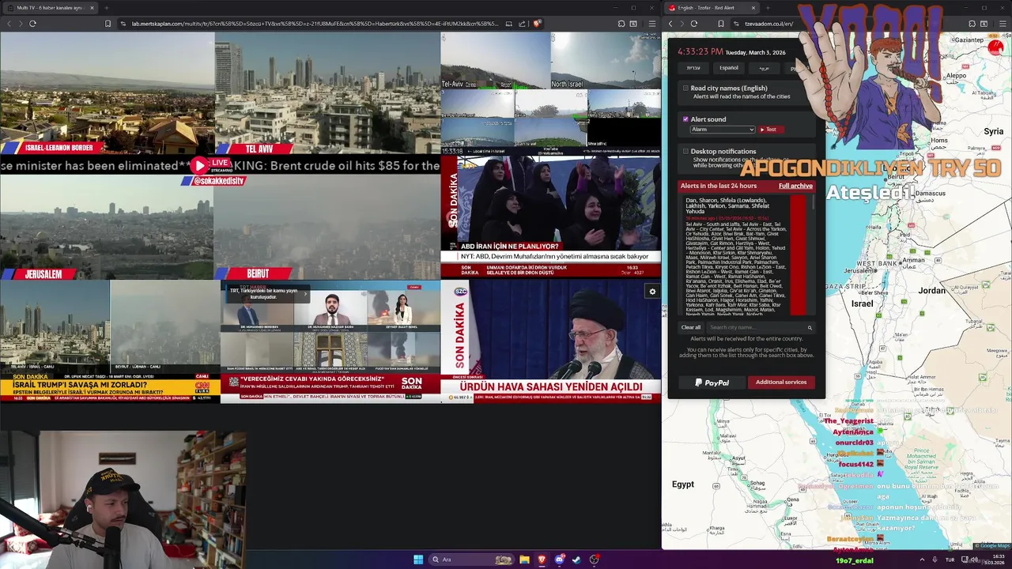Open the Windows Start menu
1012x569 pixels.
[x=418, y=560]
